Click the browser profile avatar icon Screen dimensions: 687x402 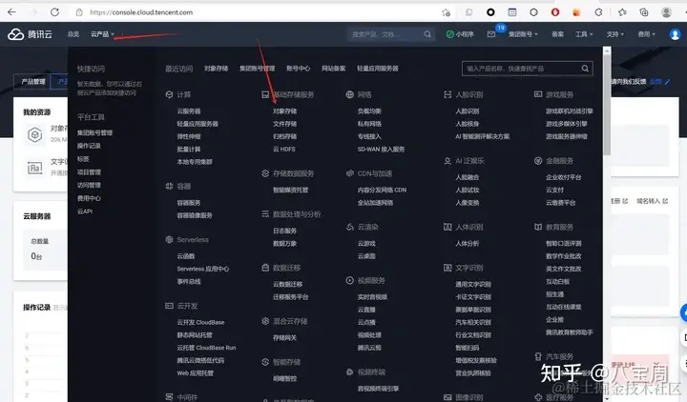coord(666,12)
